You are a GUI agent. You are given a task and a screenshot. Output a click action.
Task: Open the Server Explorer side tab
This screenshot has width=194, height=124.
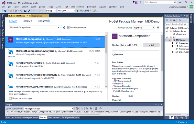point(3,20)
